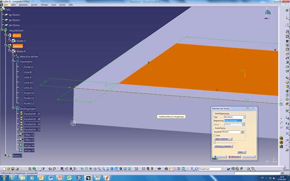
Task: Collapse the Geometrie node in the tree
Action: pyautogui.click(x=13, y=61)
